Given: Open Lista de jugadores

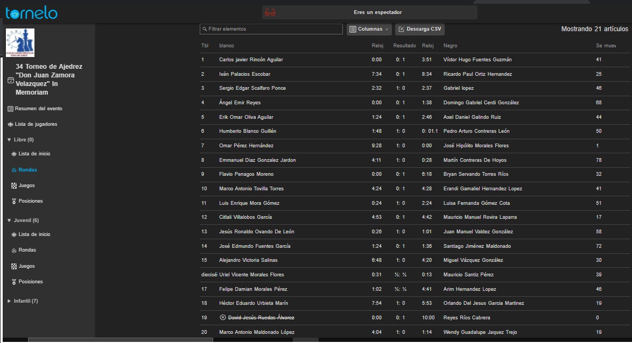Looking at the screenshot, I should tap(36, 124).
